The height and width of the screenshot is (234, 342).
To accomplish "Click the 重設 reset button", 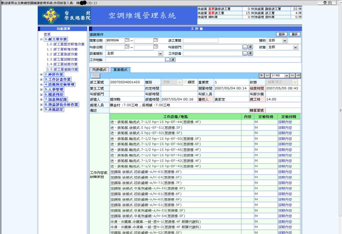I will 295,34.
